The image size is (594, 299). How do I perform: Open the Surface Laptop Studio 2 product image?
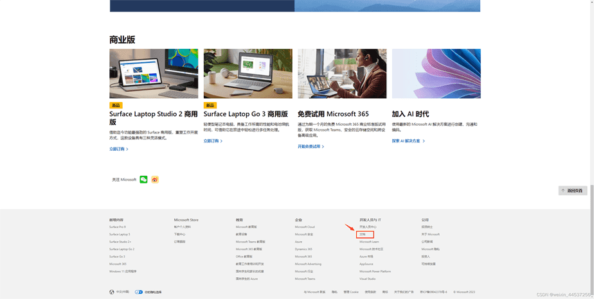[154, 74]
